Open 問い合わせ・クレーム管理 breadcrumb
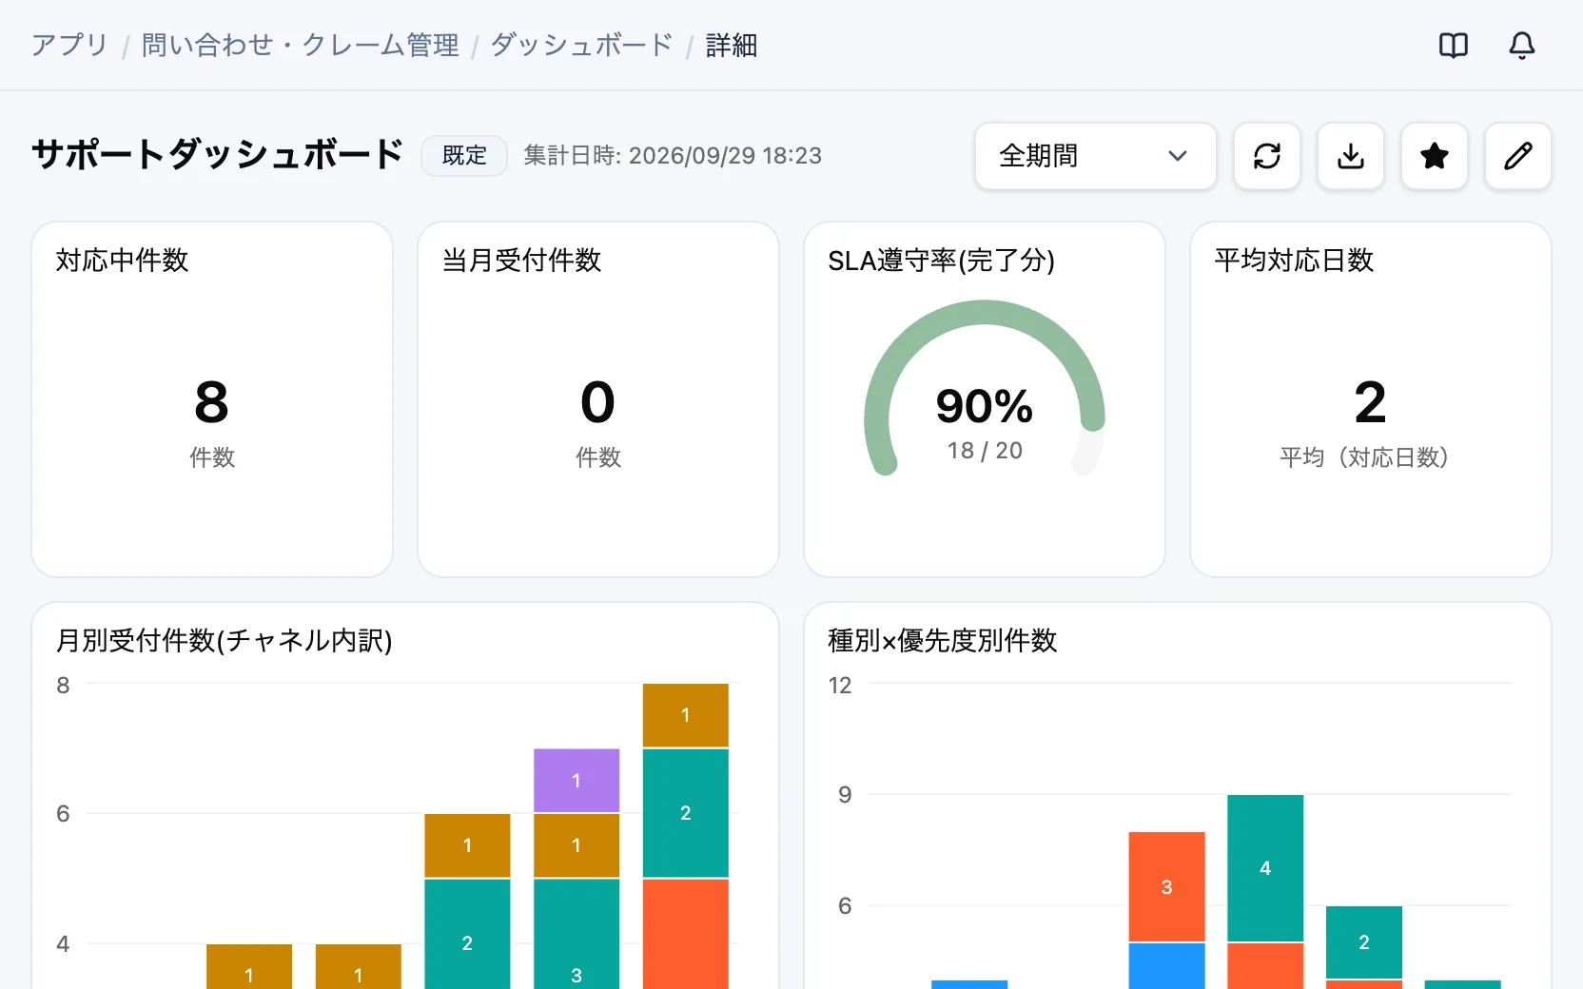The height and width of the screenshot is (989, 1583). [x=300, y=45]
